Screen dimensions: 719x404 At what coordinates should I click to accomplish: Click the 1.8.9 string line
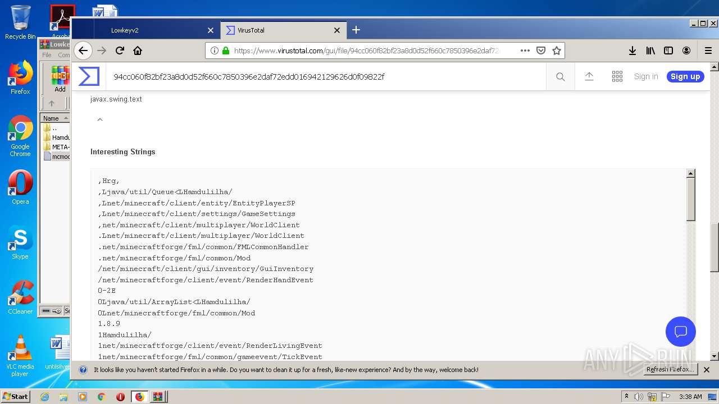pos(109,324)
